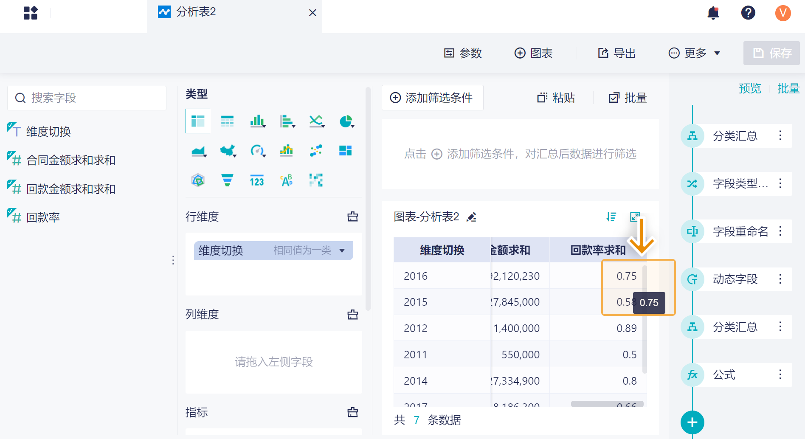Pick the line chart type

coord(316,121)
